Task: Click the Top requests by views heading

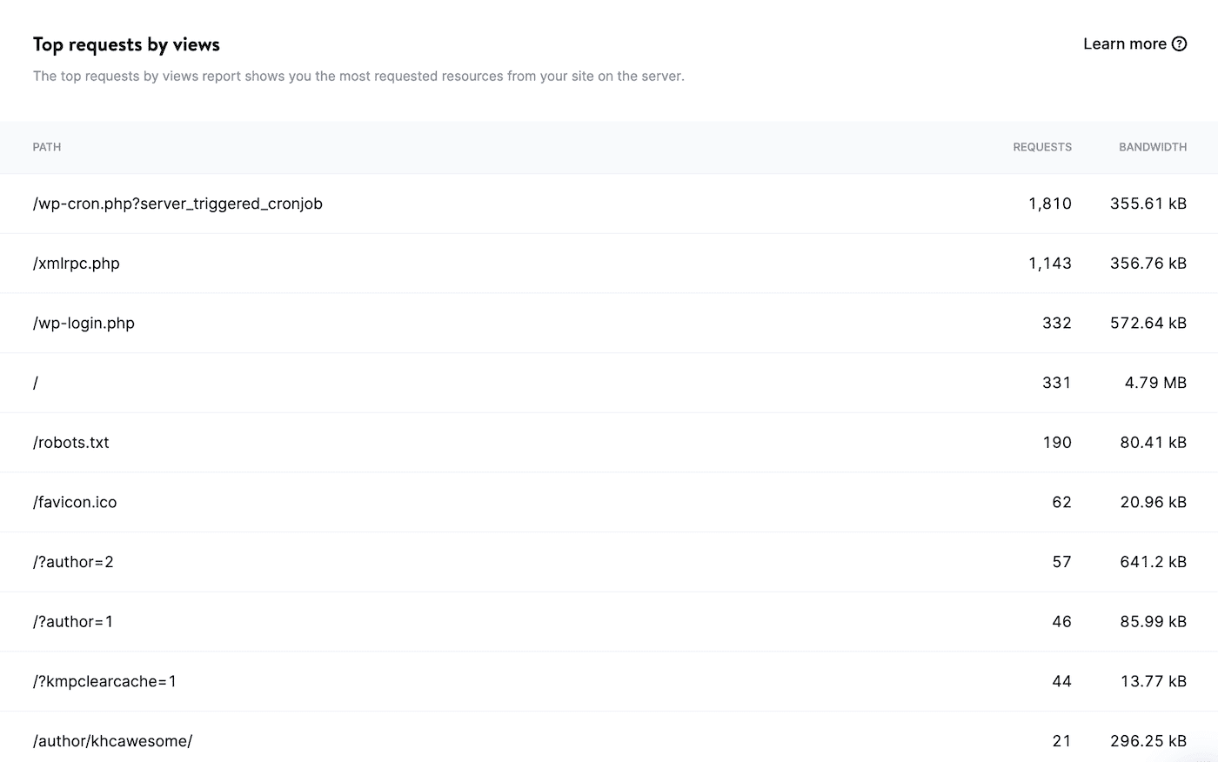Action: [125, 43]
